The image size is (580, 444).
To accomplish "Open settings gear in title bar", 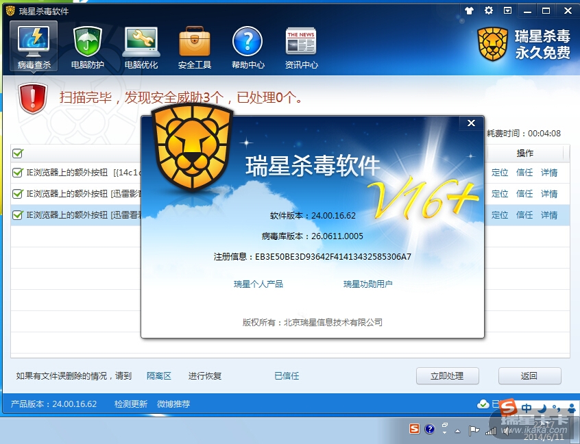I will pyautogui.click(x=489, y=10).
